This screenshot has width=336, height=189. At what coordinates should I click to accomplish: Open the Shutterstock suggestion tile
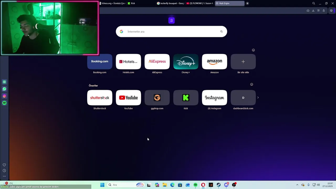[100, 98]
